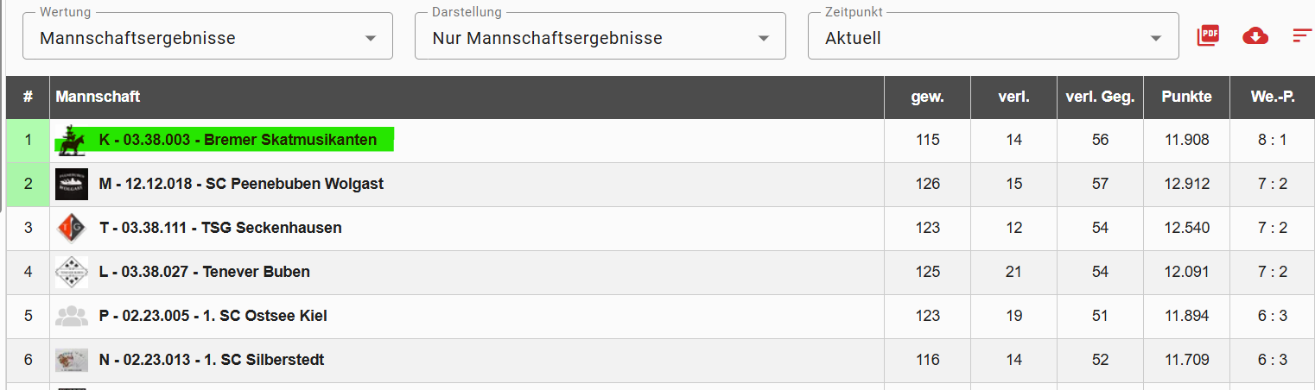Click the verl. Geg. column header
The image size is (1315, 390).
[x=1100, y=97]
